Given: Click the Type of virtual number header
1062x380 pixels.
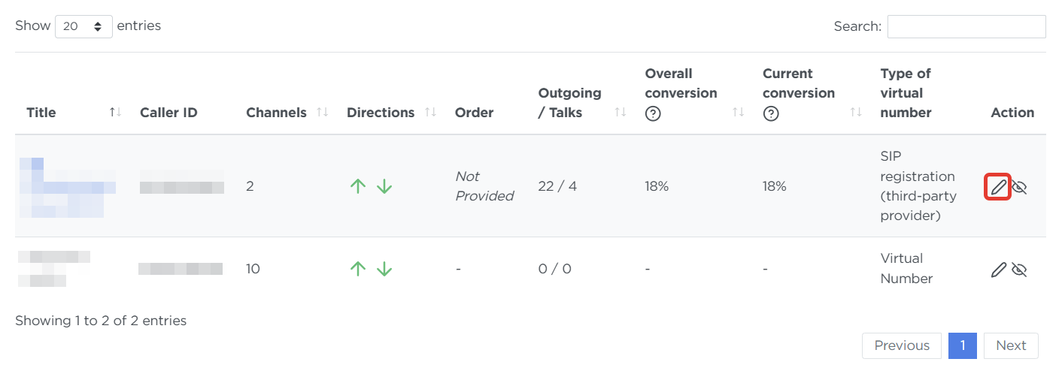Looking at the screenshot, I should (906, 93).
